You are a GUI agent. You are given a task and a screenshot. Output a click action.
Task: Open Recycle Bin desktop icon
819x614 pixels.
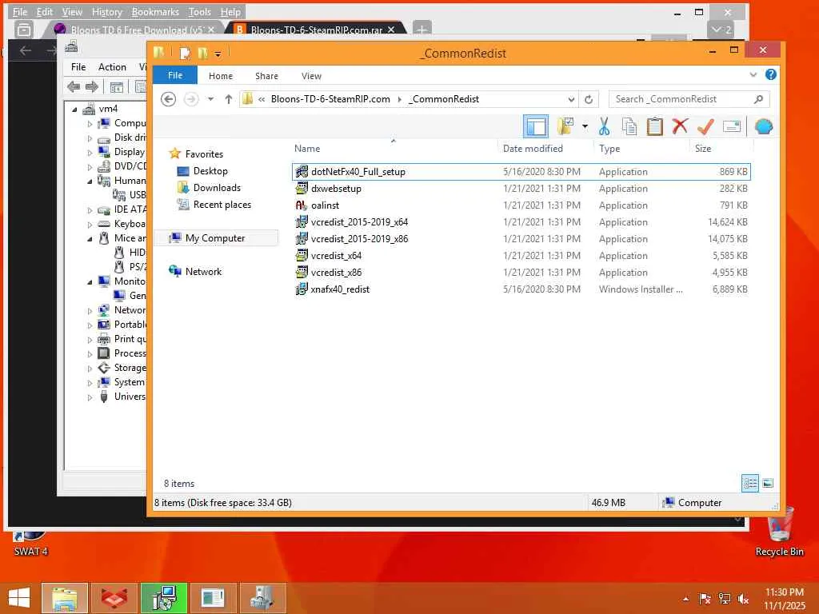coord(779,532)
